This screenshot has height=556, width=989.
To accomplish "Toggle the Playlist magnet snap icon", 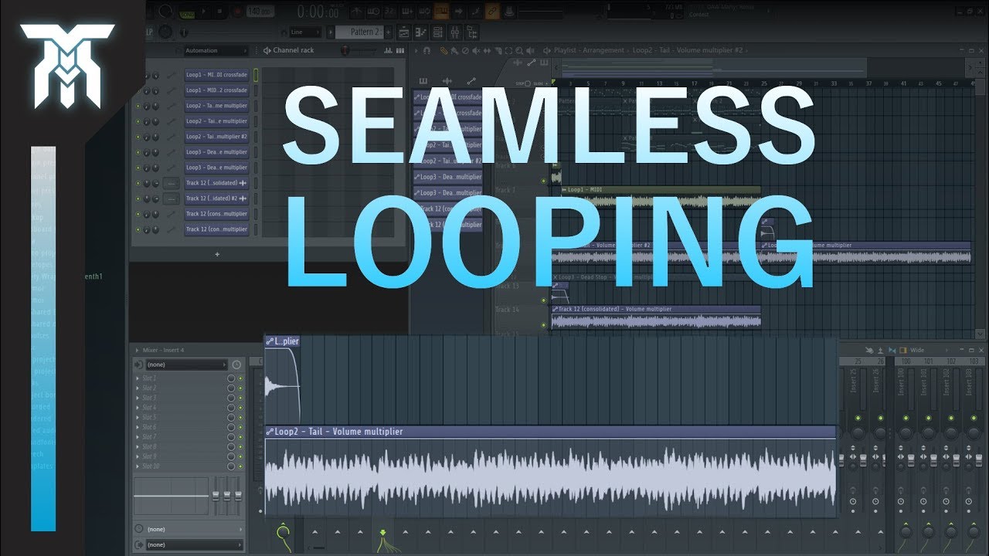I will click(427, 50).
